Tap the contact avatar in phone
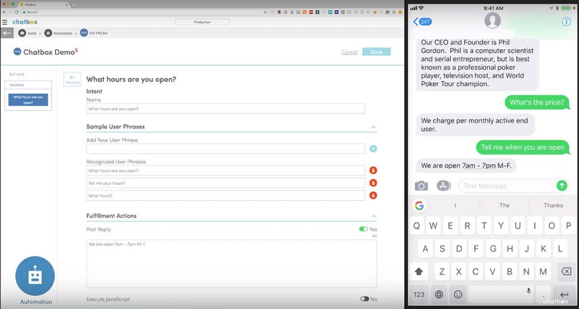The image size is (579, 309). coord(492,20)
